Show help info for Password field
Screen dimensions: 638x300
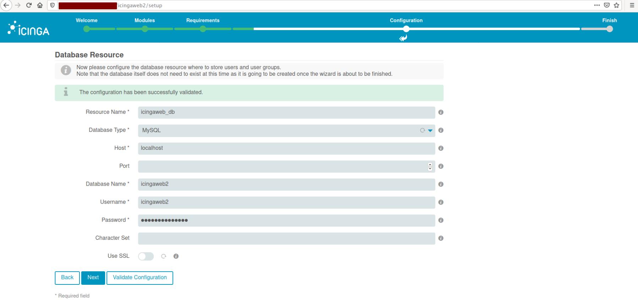click(441, 220)
